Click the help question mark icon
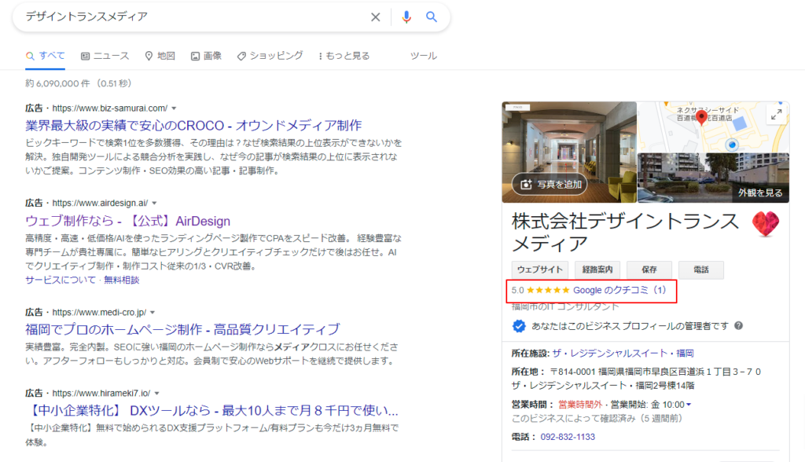This screenshot has height=462, width=805. pos(738,325)
